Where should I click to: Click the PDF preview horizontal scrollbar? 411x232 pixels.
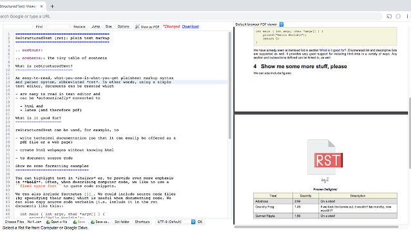[316, 227]
